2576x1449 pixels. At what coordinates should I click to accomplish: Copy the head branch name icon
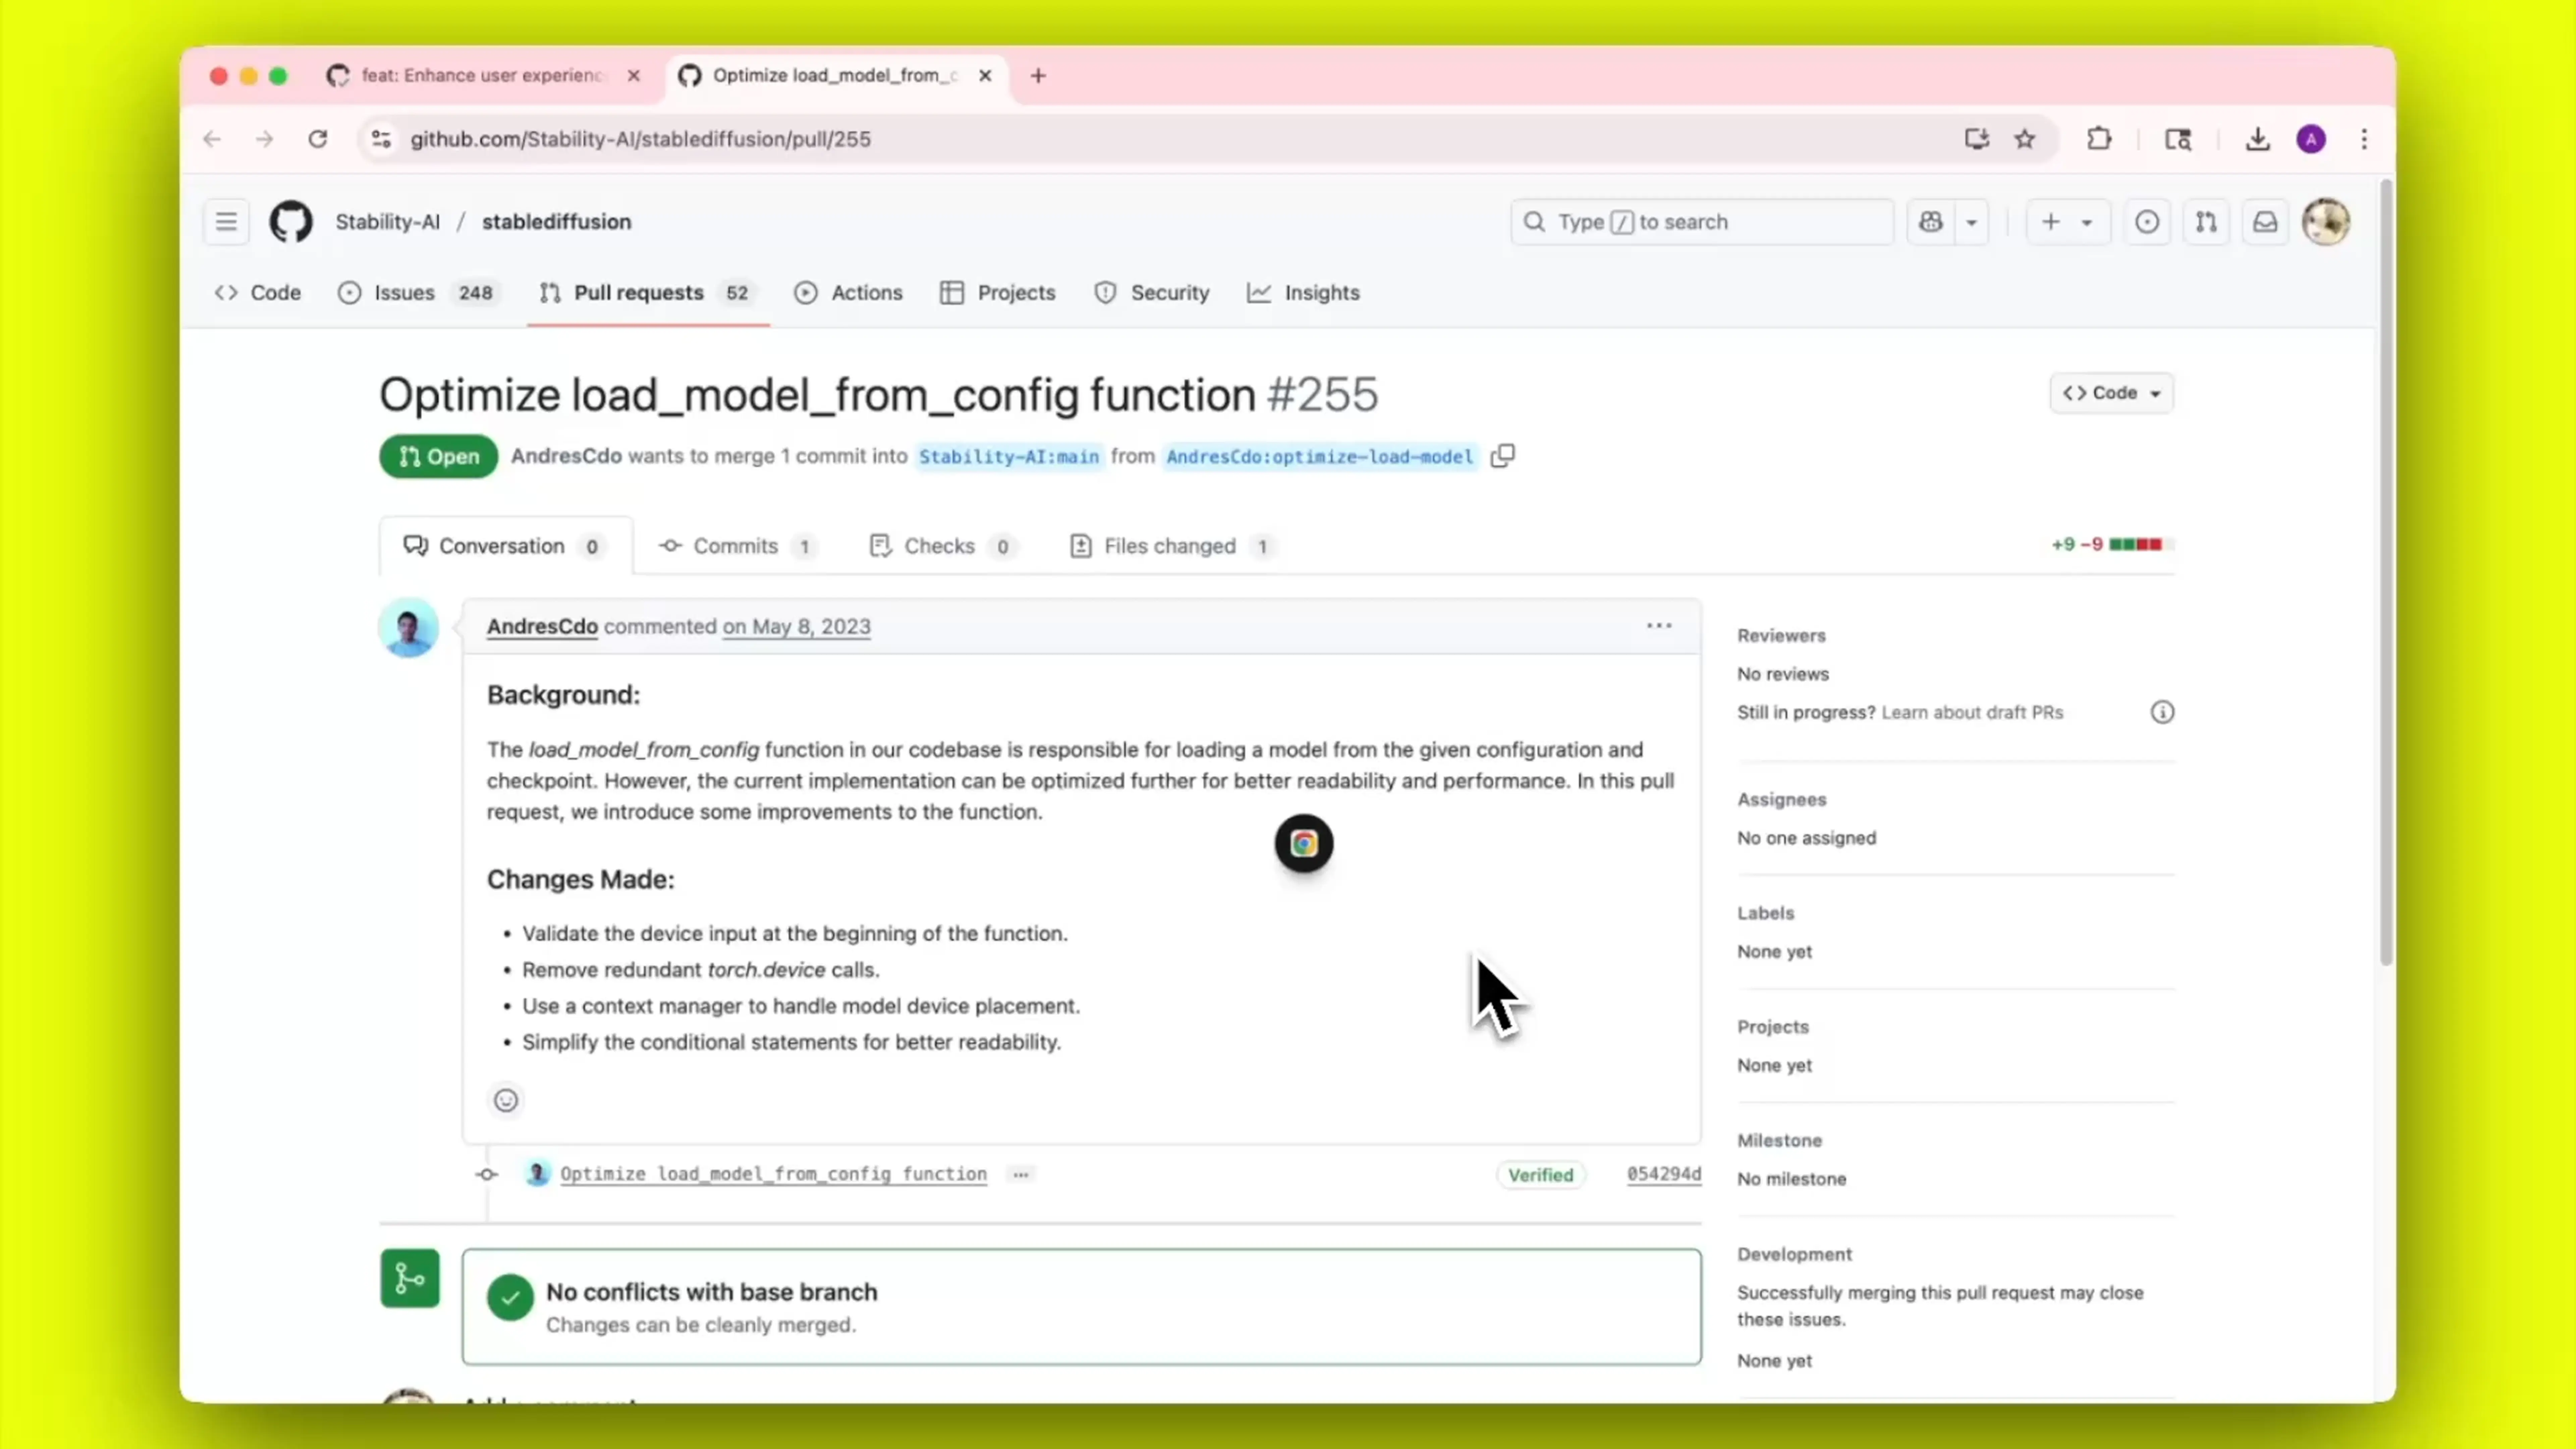pyautogui.click(x=1502, y=456)
